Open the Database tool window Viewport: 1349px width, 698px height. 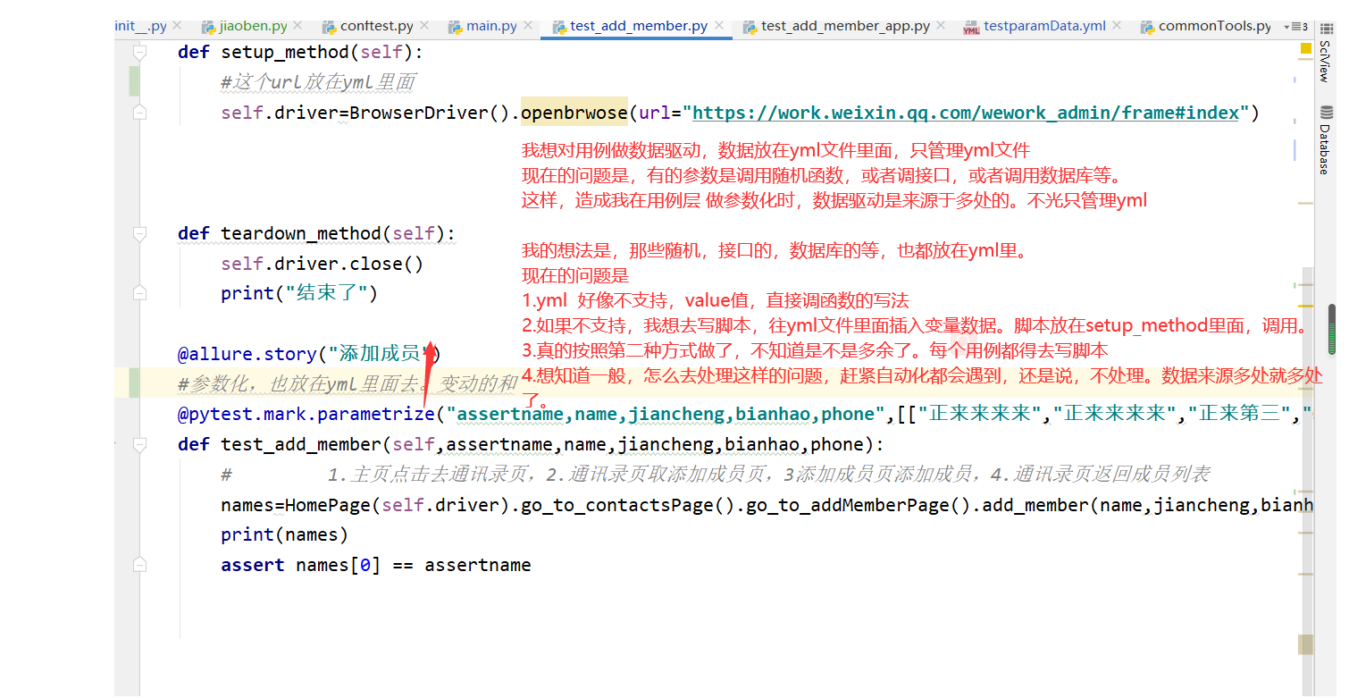point(1324,140)
